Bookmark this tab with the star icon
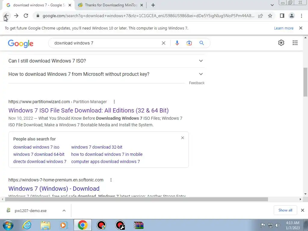The width and height of the screenshot is (308, 231). pyautogui.click(x=270, y=16)
